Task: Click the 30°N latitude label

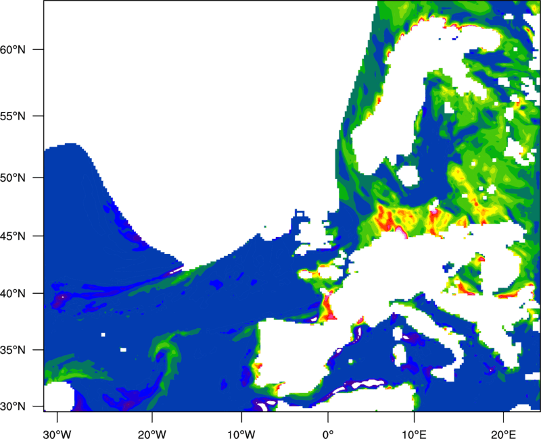Action: (13, 407)
